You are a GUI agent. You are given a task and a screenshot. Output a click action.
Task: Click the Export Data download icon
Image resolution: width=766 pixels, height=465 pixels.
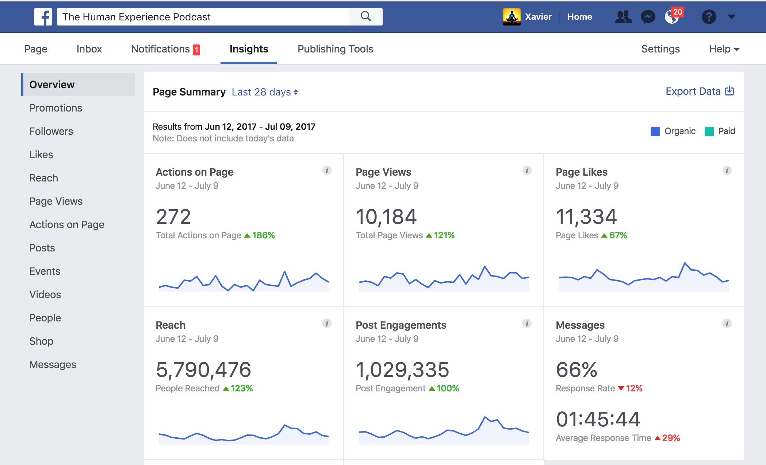(729, 91)
